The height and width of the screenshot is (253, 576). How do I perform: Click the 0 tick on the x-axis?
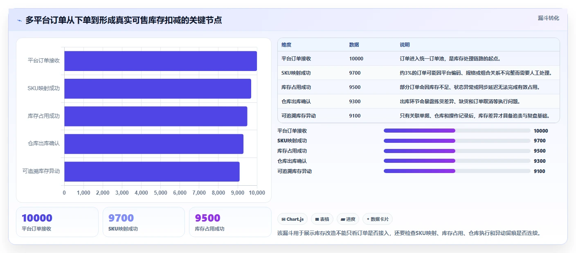64,193
